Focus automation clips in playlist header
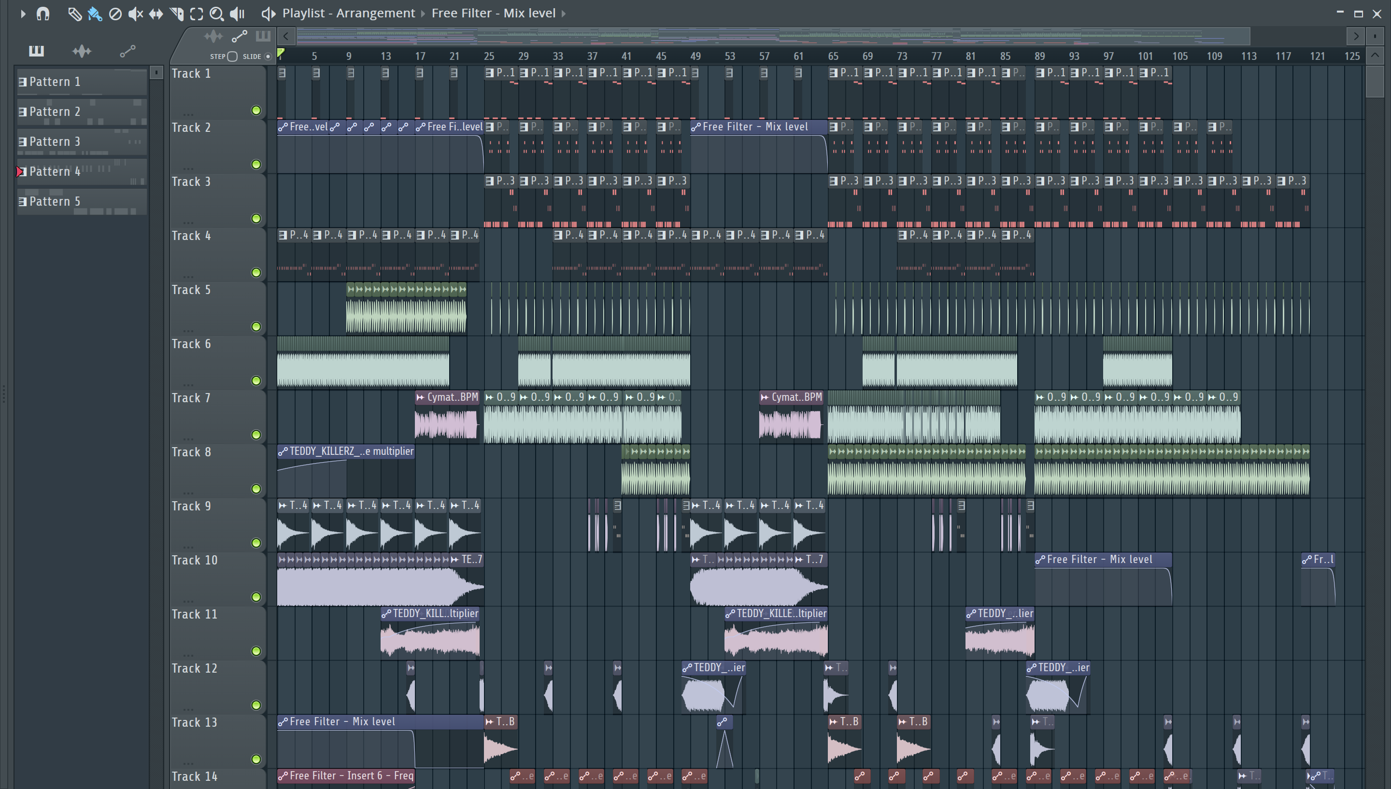Screen dimensions: 1391x789 coord(240,36)
